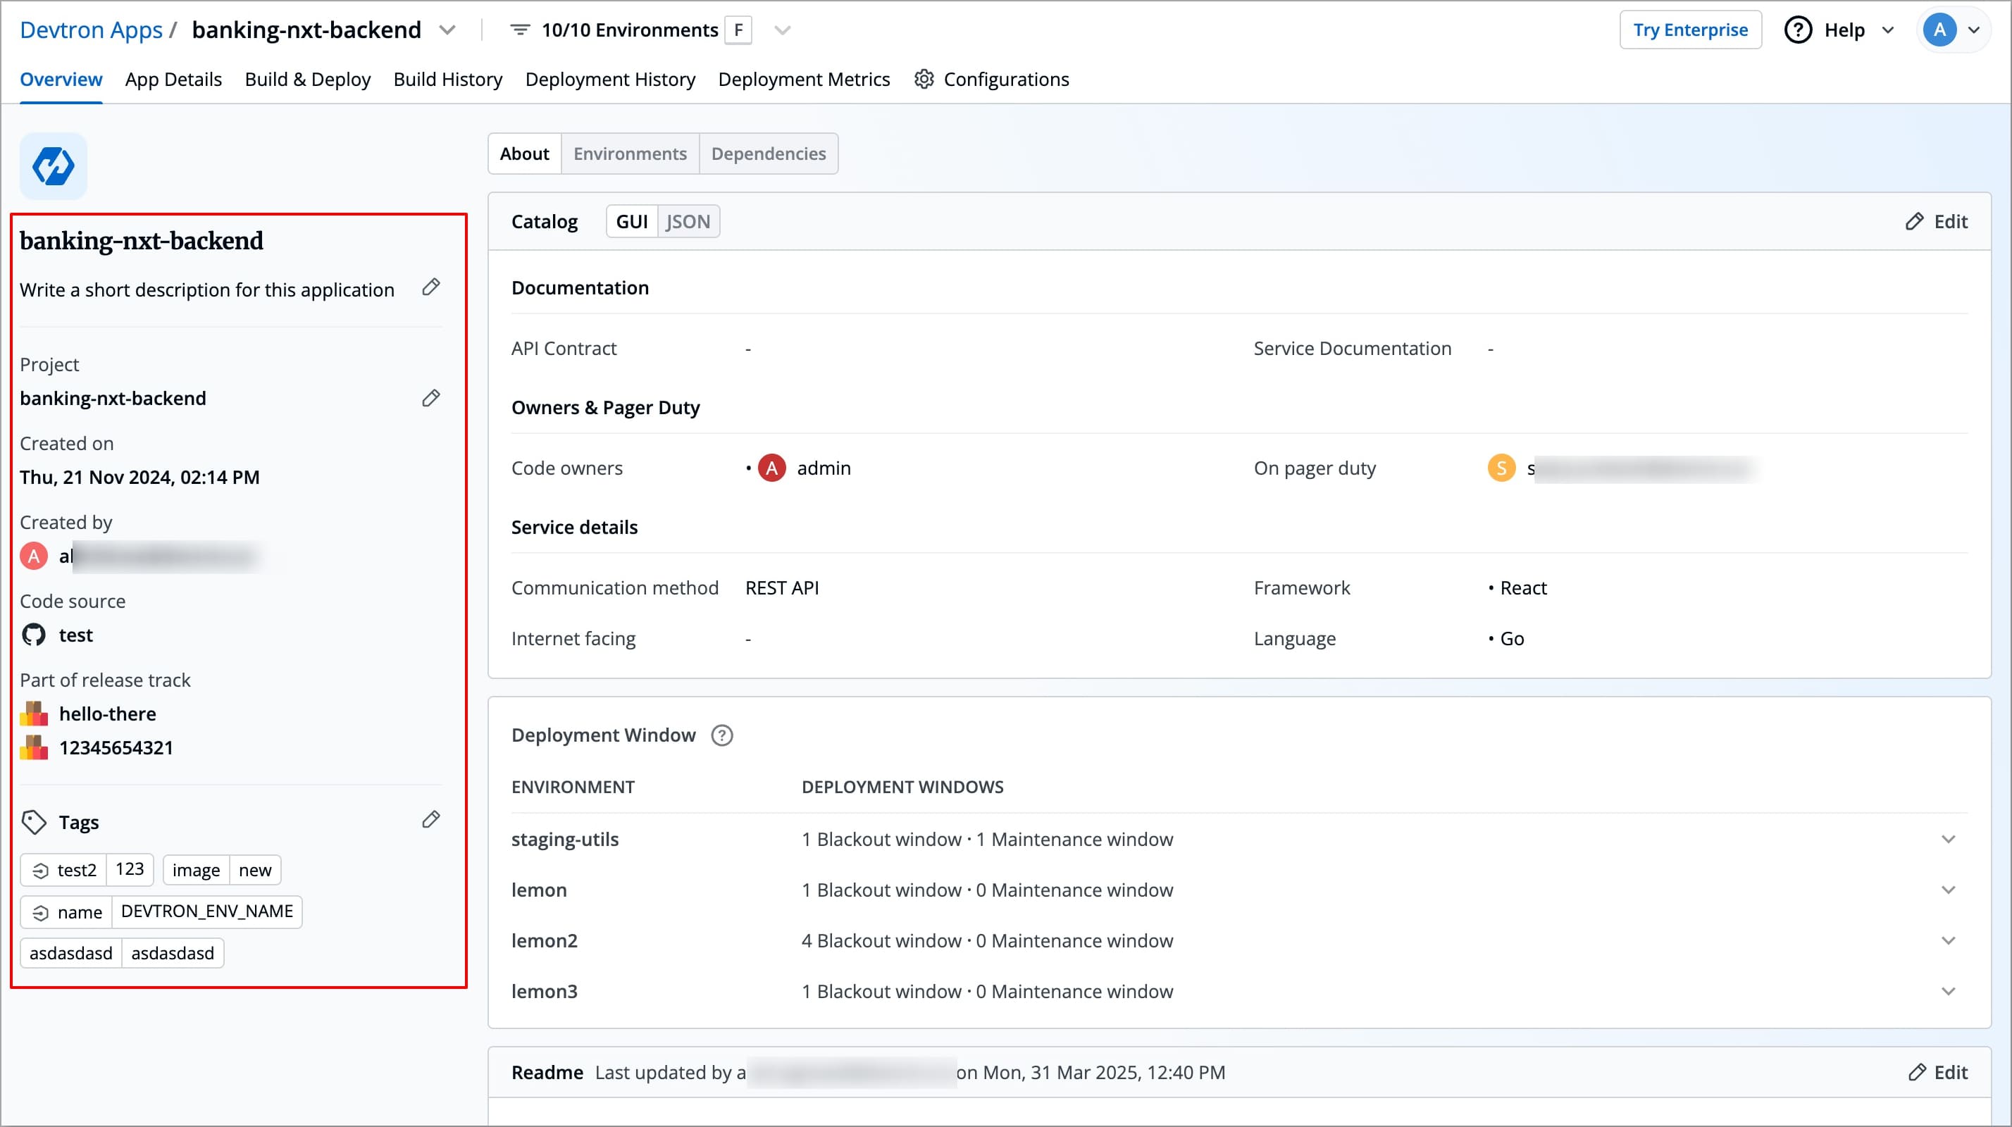Click 'Write a short description' placeholder text
The width and height of the screenshot is (2012, 1127).
[x=207, y=289]
